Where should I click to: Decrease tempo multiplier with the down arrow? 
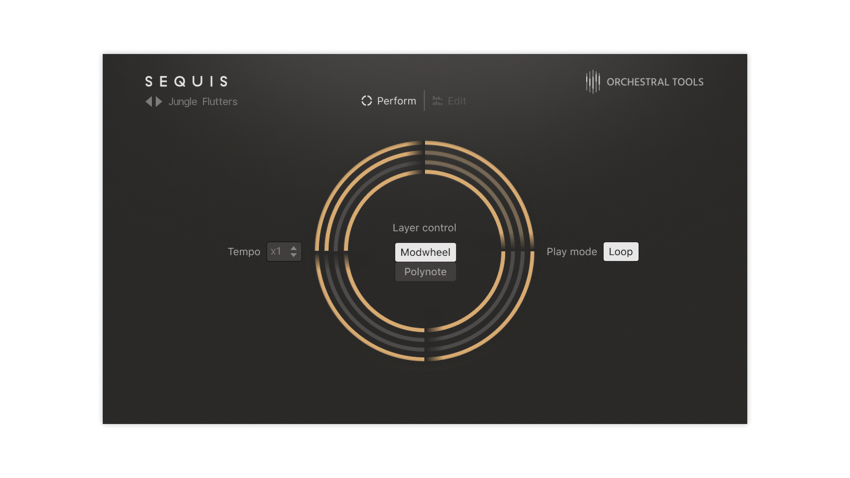coord(294,255)
